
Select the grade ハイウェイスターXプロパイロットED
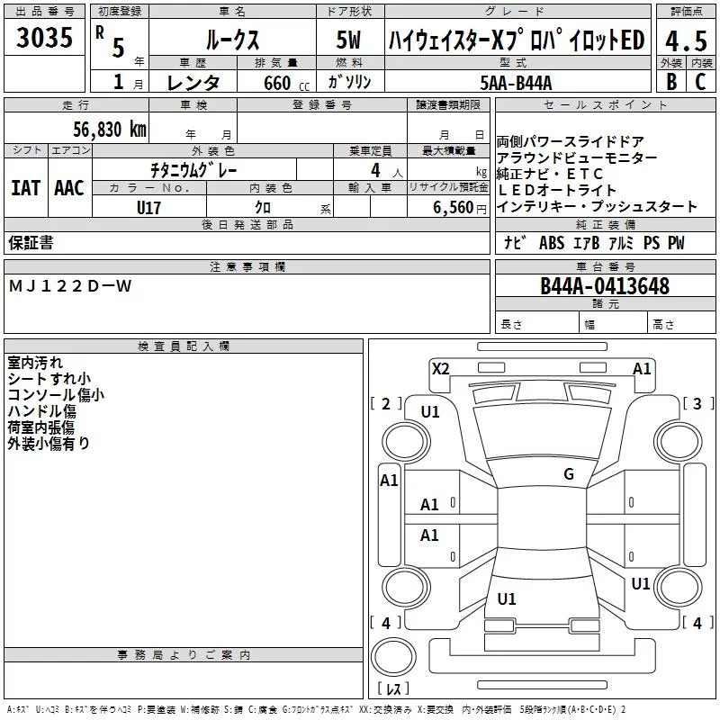[x=517, y=40]
